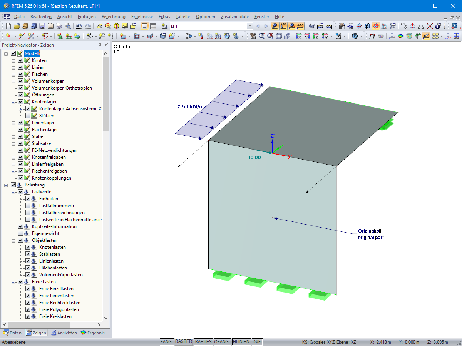Uncheck the Einheiten checkbox
The image size is (462, 346).
click(28, 199)
